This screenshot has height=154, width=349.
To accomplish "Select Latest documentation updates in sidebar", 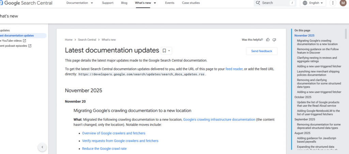I will tap(17, 35).
